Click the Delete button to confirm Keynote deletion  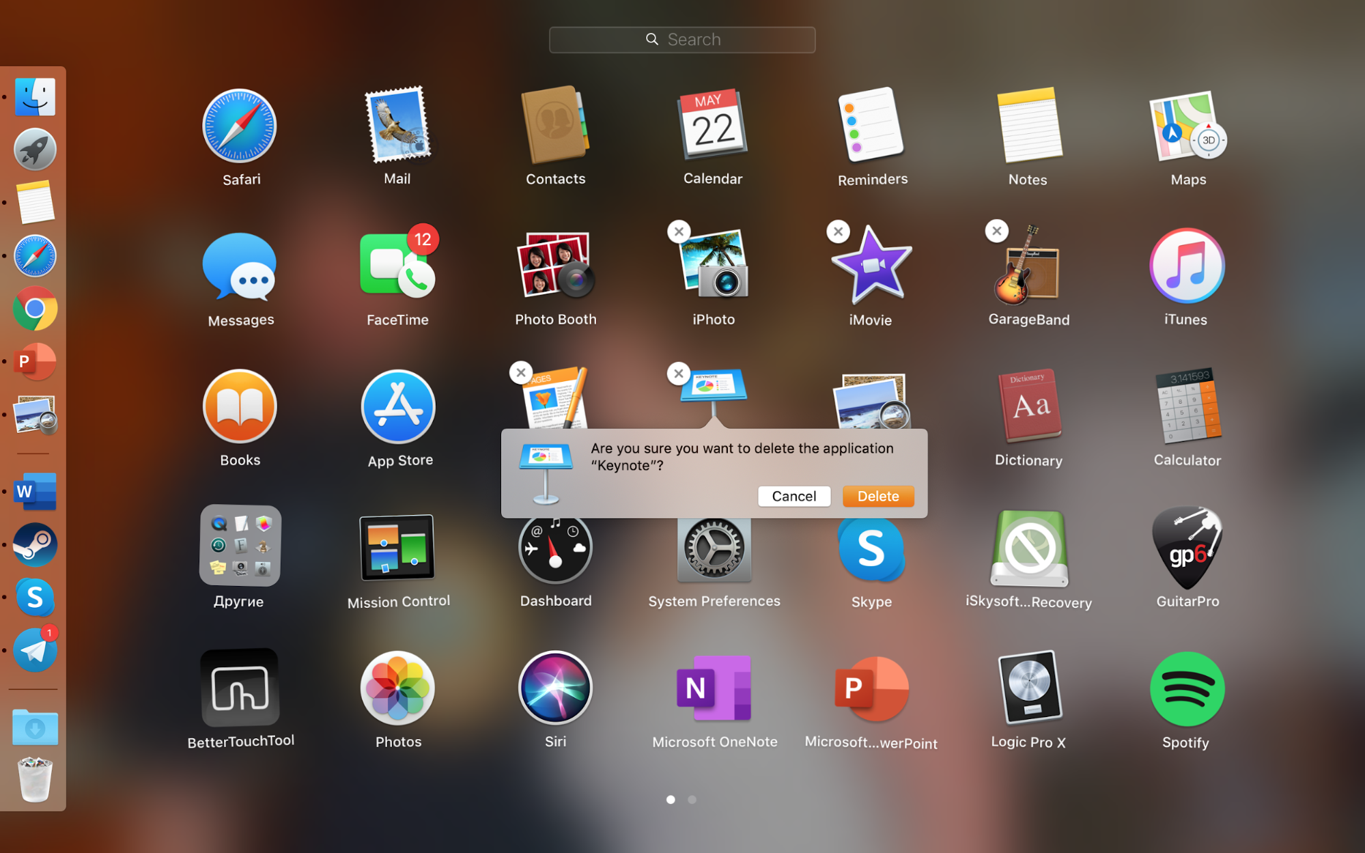[877, 495]
